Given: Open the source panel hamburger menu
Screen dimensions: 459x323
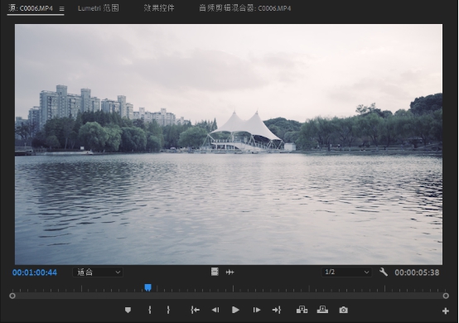Looking at the screenshot, I should [x=61, y=9].
